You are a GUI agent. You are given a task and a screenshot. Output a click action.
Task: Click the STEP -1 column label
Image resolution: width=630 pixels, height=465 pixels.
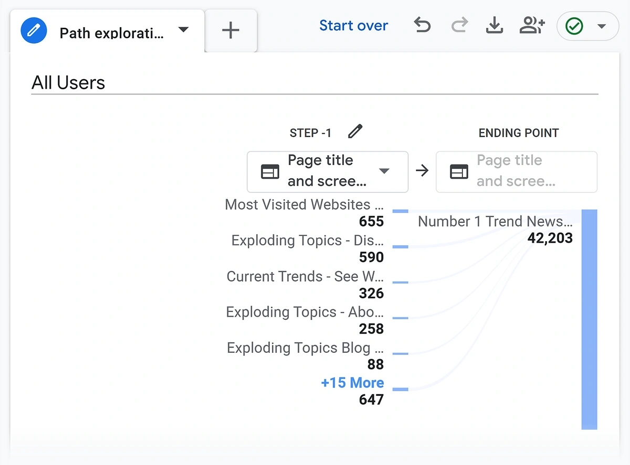click(x=310, y=133)
